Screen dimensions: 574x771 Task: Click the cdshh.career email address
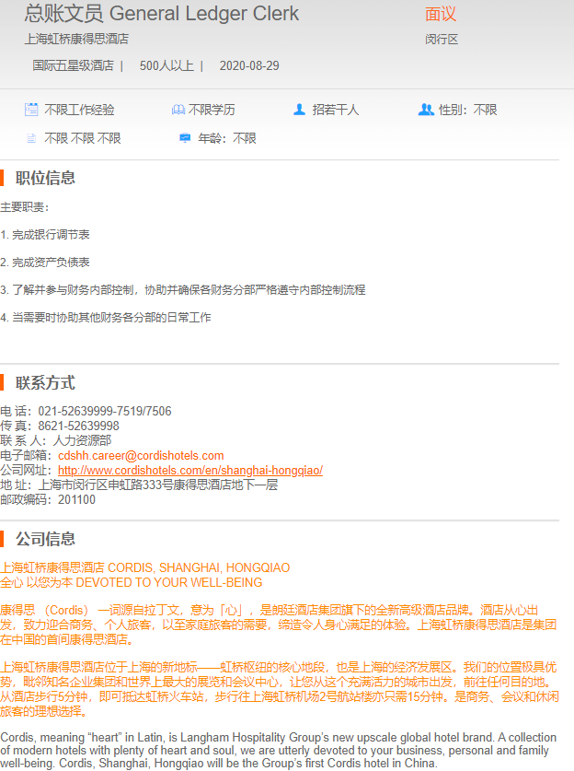(x=141, y=455)
